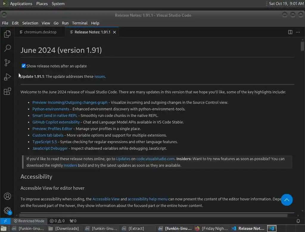Open the Accessible View link
Screen dimensions: 305x232
click(x=106, y=199)
